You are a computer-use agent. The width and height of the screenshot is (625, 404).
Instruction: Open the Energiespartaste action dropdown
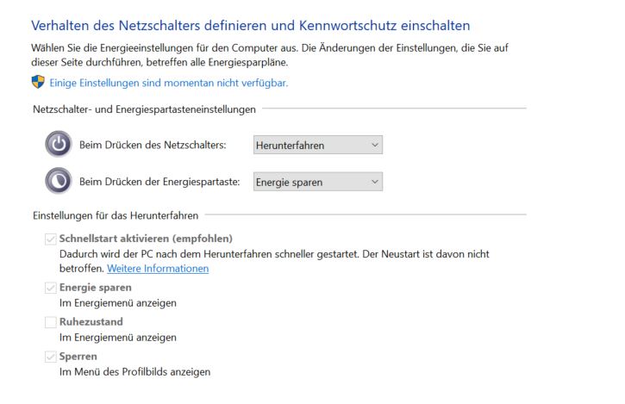point(317,182)
